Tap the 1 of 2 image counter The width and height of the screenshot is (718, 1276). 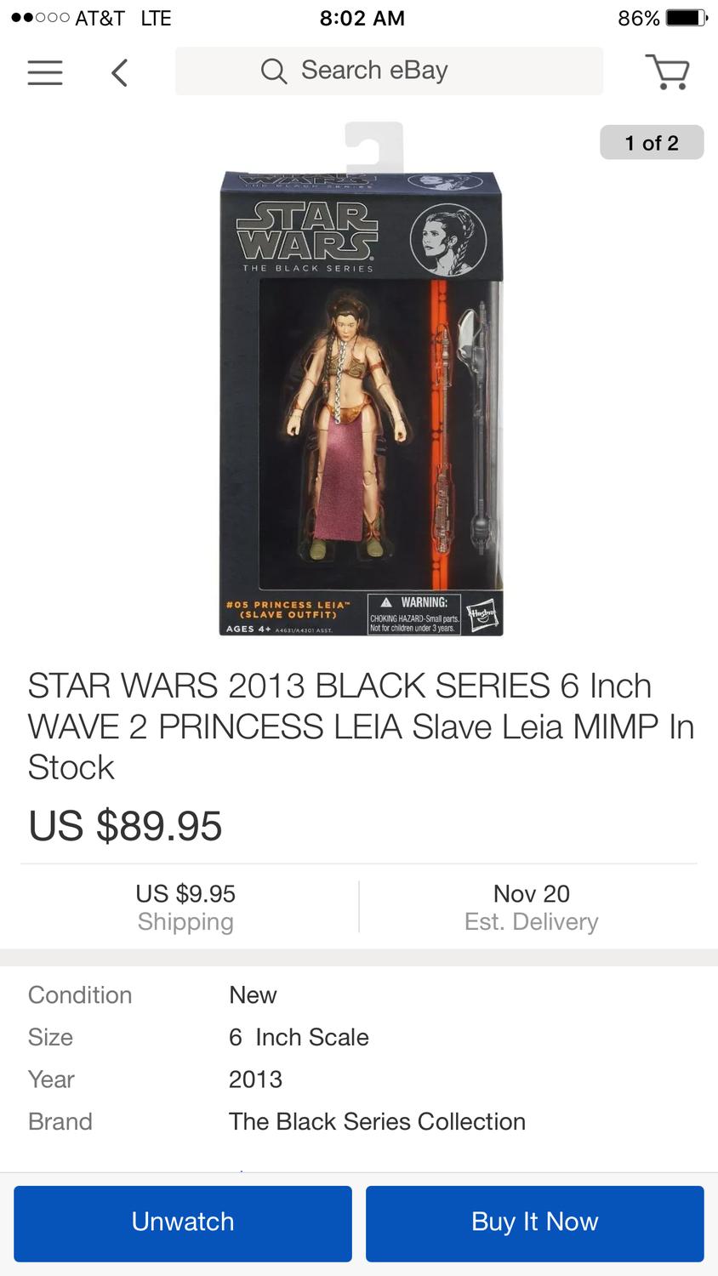click(652, 143)
